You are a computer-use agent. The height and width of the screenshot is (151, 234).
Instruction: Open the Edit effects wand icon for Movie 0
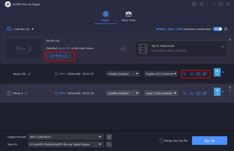(x=184, y=93)
